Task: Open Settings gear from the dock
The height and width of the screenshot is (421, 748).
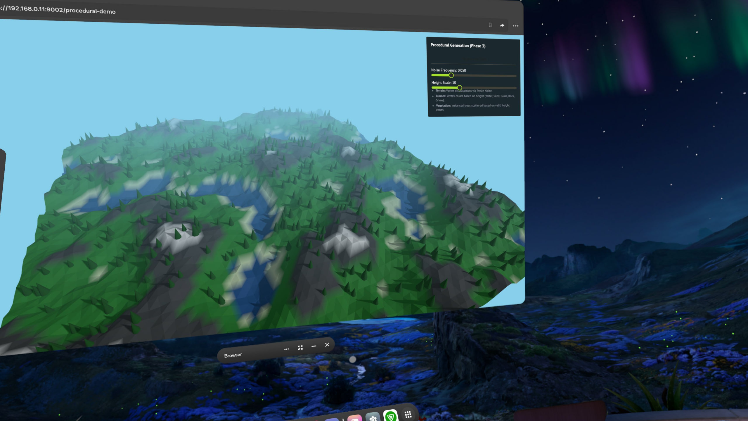Action: [373, 418]
